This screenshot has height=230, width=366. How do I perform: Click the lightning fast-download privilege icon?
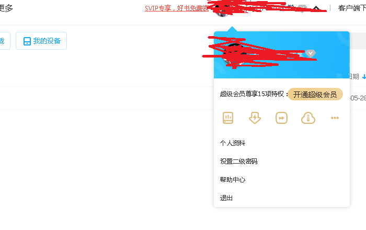pos(255,118)
